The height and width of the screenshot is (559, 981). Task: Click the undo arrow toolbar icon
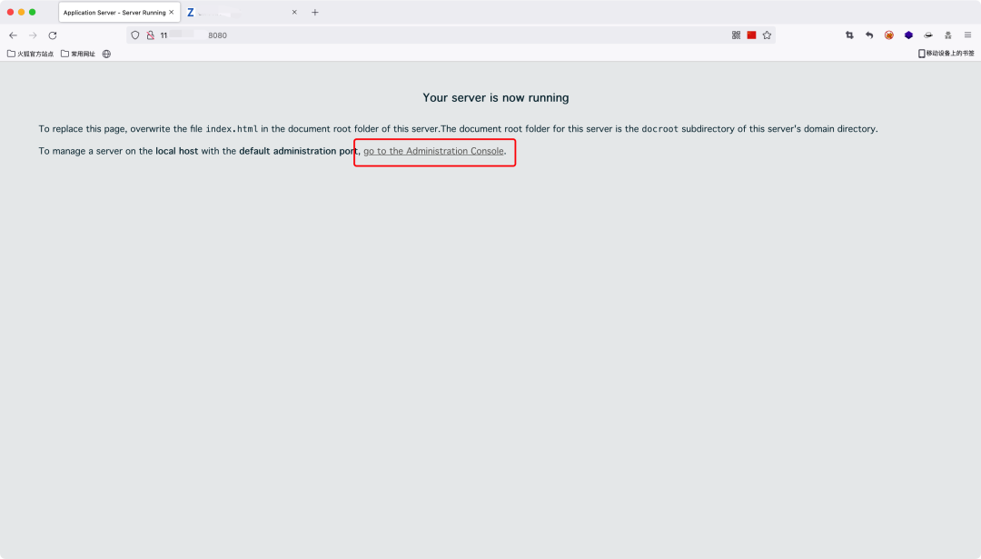(x=869, y=35)
